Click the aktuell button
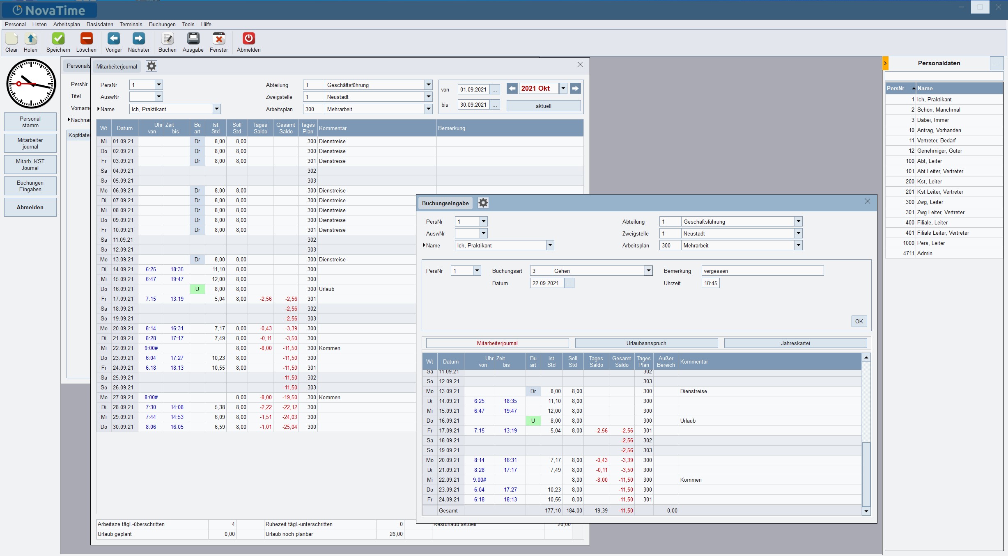Viewport: 1008px width, 556px height. [x=543, y=106]
